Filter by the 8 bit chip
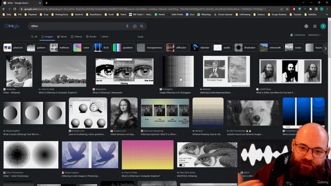 (102, 48)
